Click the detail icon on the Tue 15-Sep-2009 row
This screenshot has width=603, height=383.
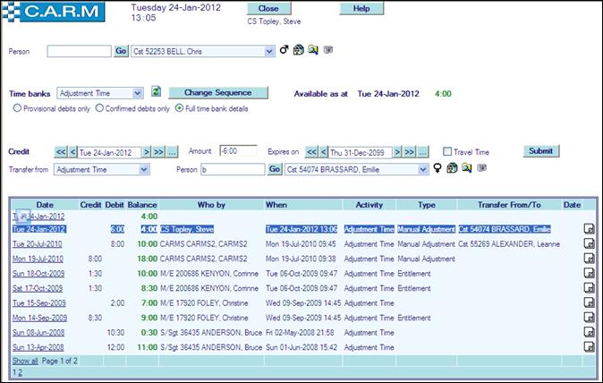point(590,302)
